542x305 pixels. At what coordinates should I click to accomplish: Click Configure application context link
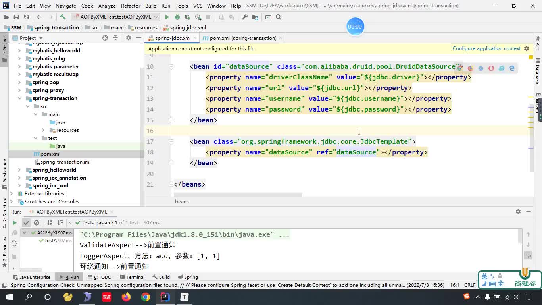(486, 48)
